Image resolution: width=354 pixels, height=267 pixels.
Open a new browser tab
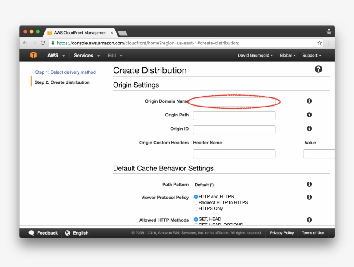[x=123, y=33]
